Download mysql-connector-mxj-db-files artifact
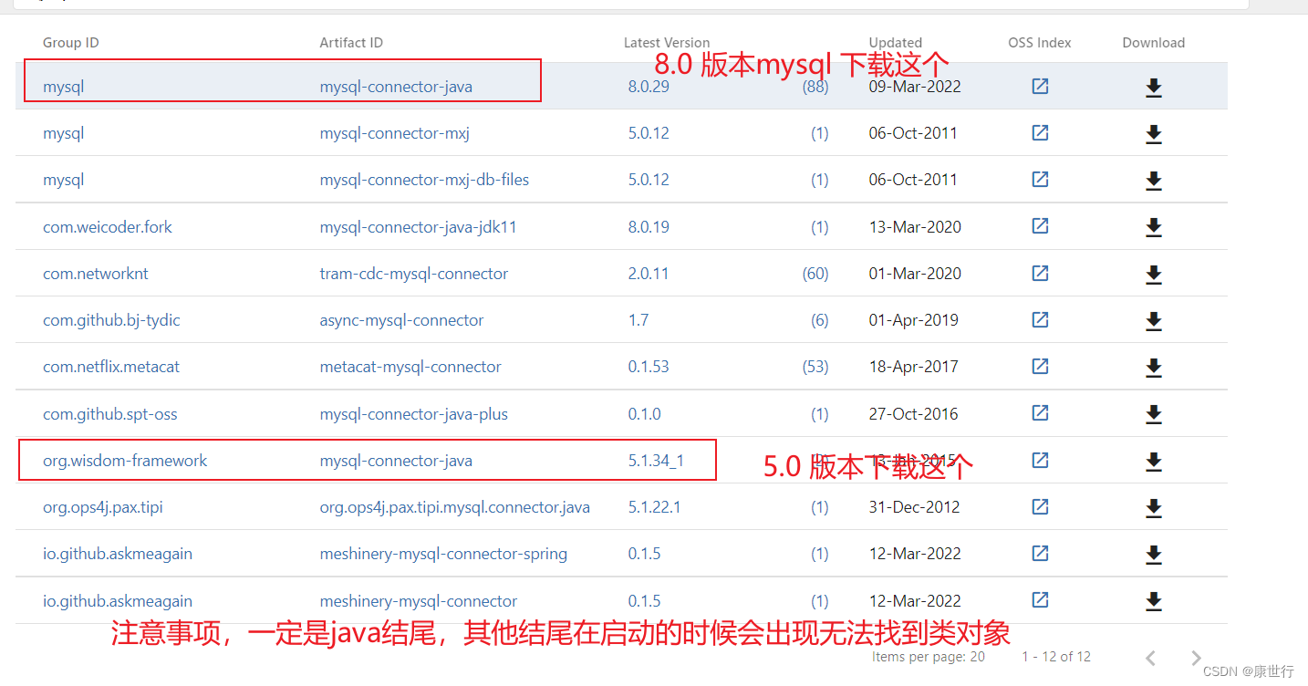Screen dimensions: 1308x686 1153,181
